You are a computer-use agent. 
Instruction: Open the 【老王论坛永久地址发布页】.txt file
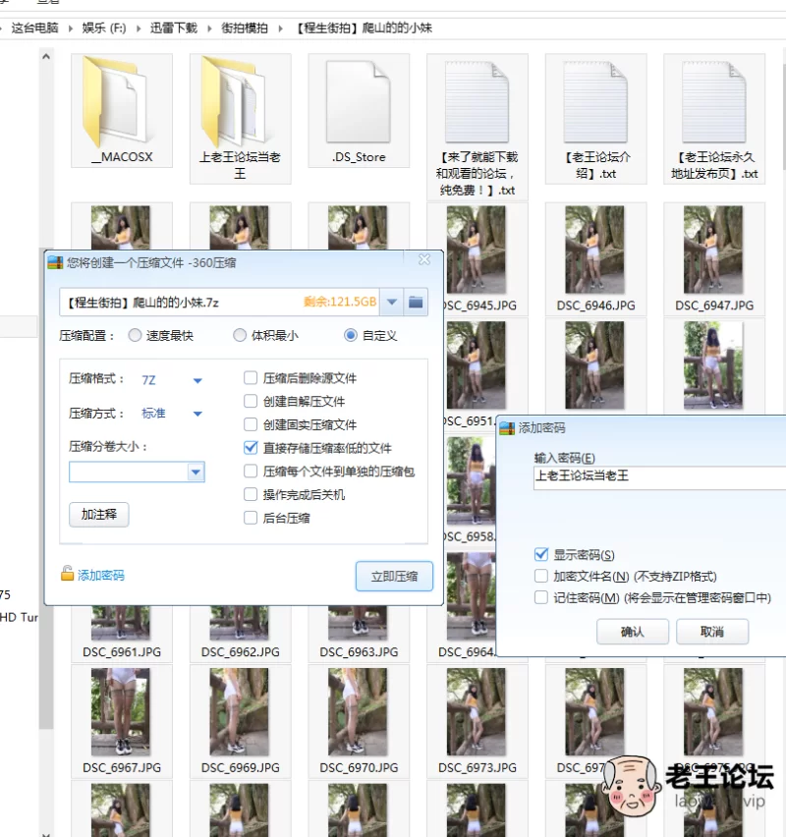pyautogui.click(x=714, y=106)
